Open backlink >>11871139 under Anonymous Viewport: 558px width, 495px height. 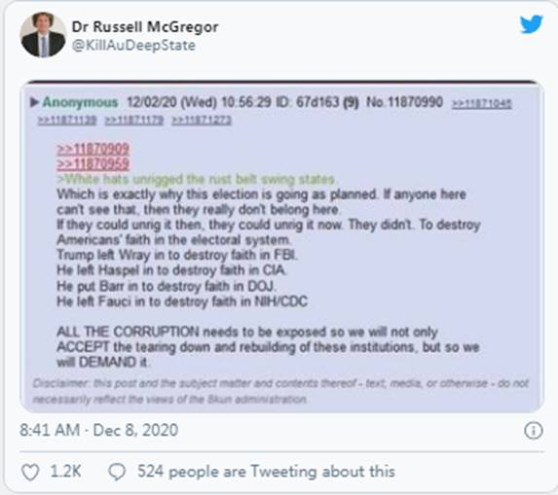tap(67, 121)
